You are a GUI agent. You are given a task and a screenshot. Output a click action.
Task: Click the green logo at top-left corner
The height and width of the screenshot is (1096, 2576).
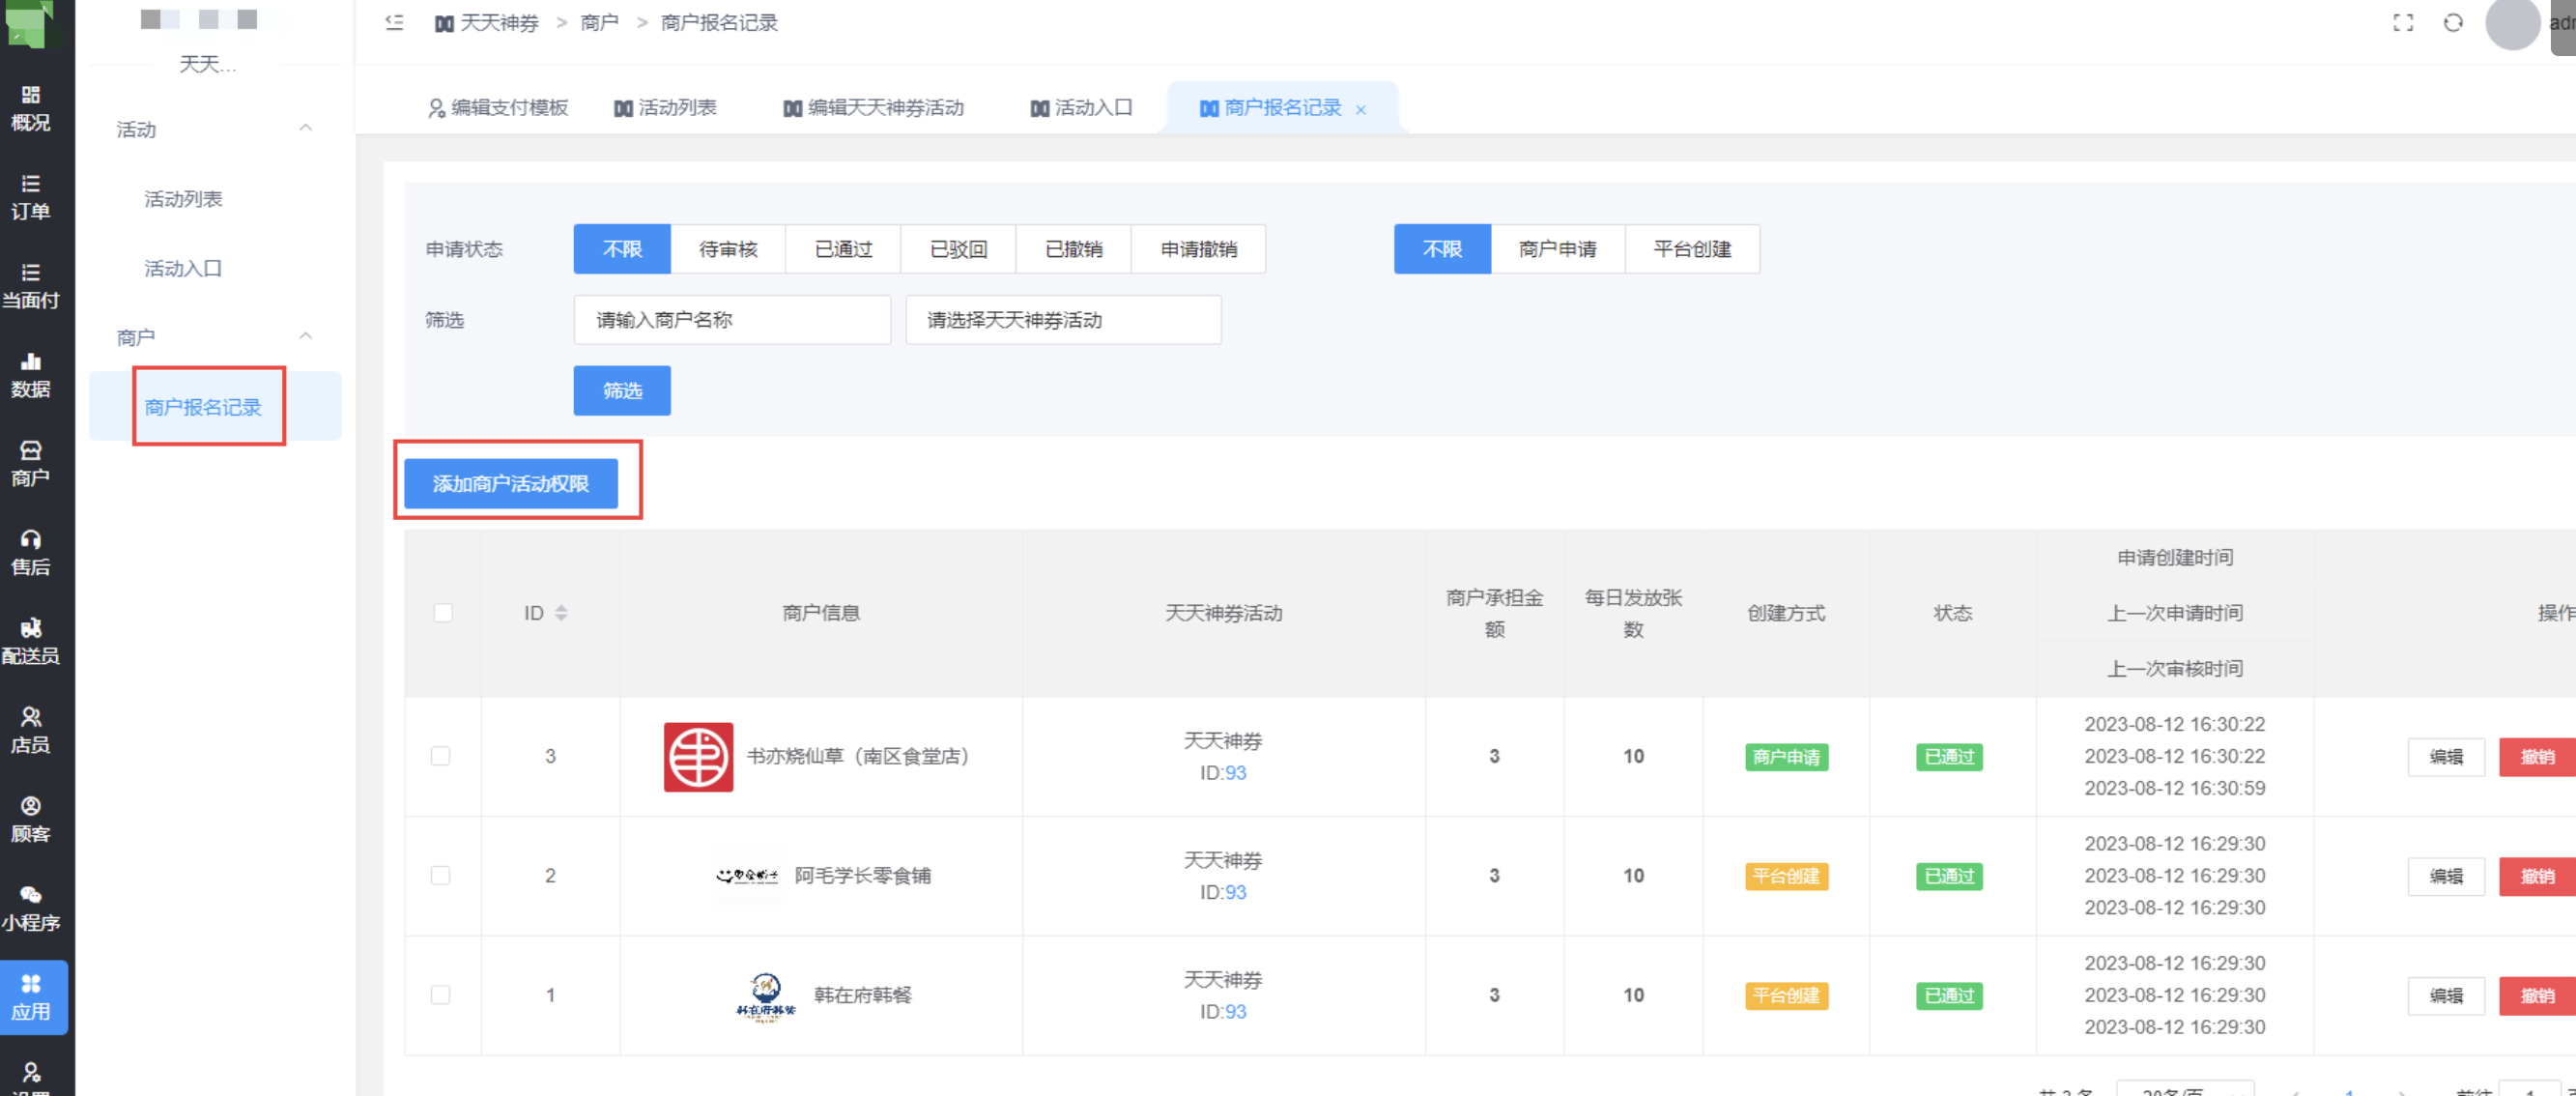pos(29,22)
